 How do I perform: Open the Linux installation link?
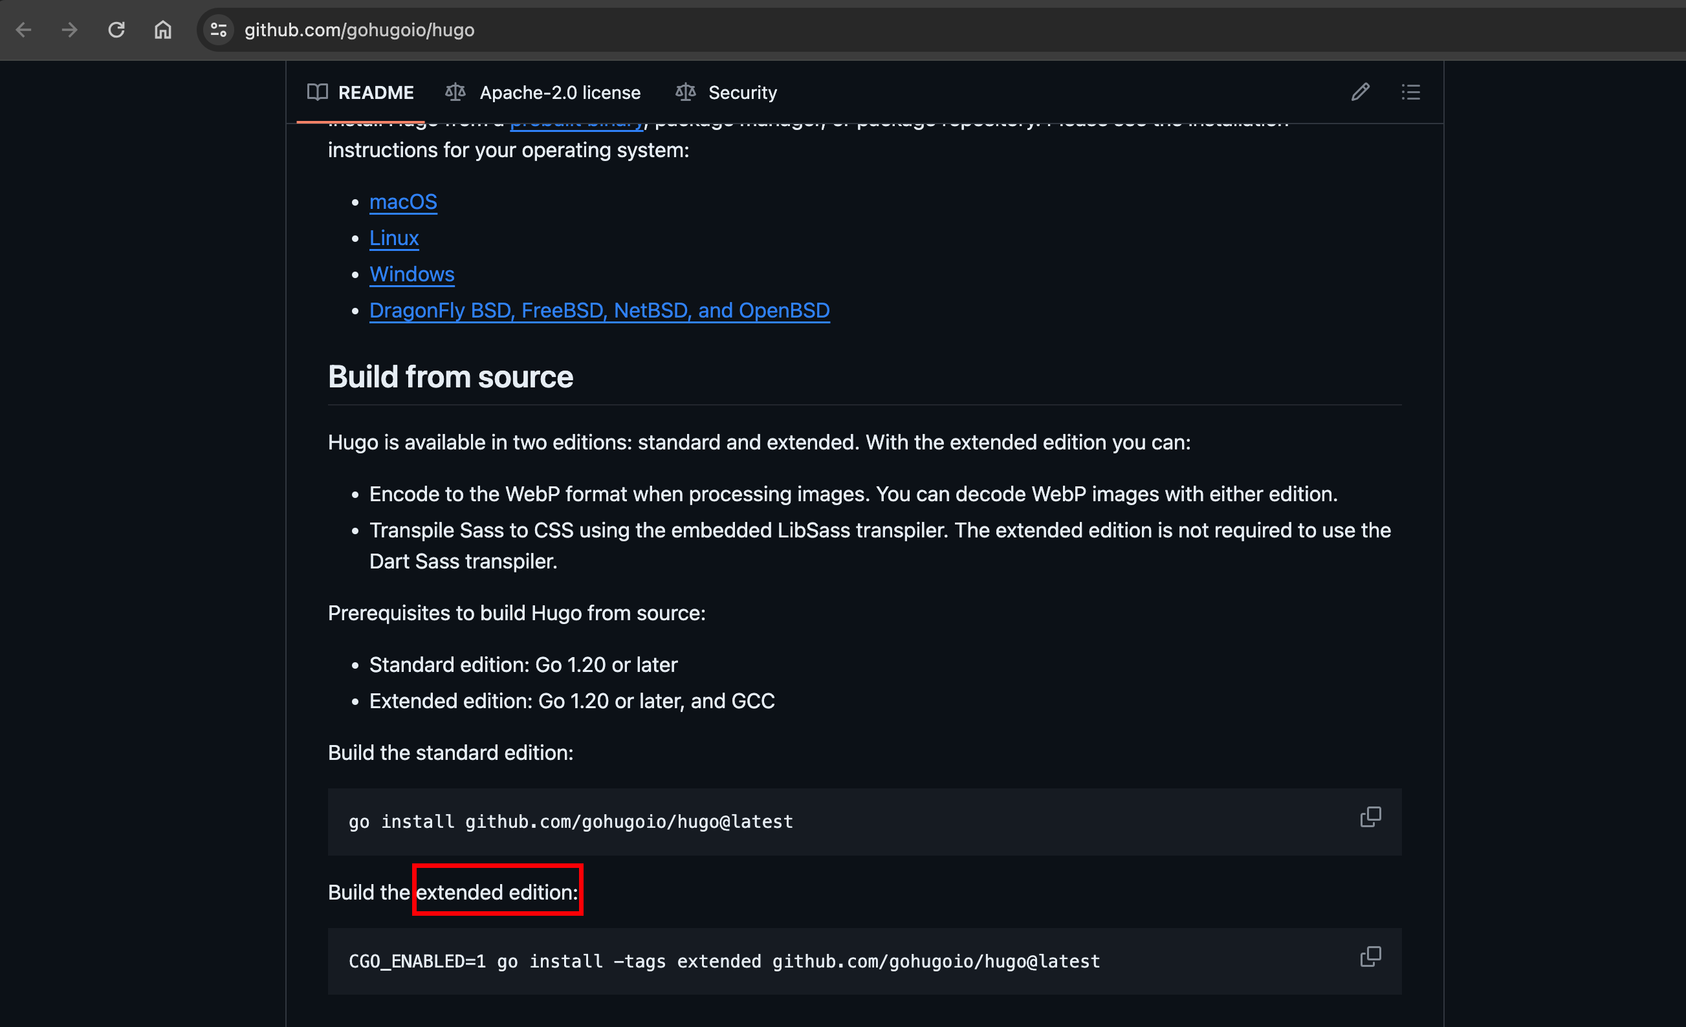393,238
